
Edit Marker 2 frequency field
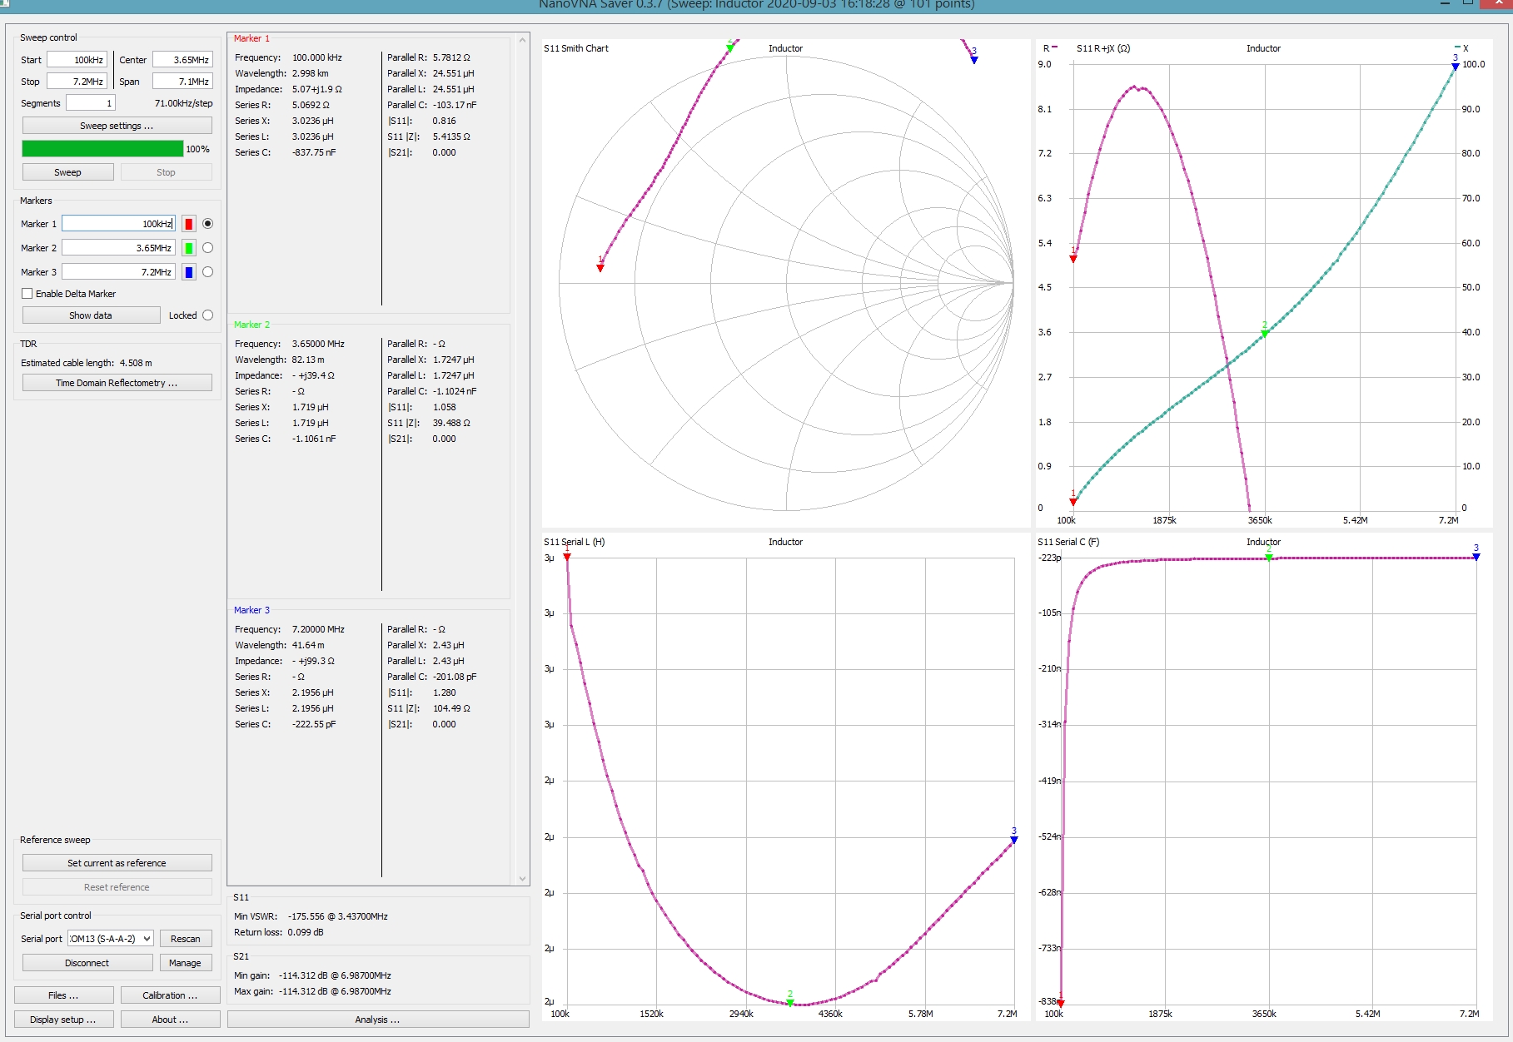coord(118,248)
